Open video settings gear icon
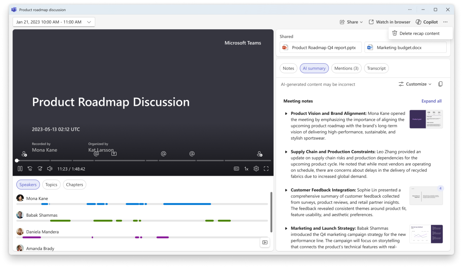The height and width of the screenshot is (268, 463). (x=256, y=169)
